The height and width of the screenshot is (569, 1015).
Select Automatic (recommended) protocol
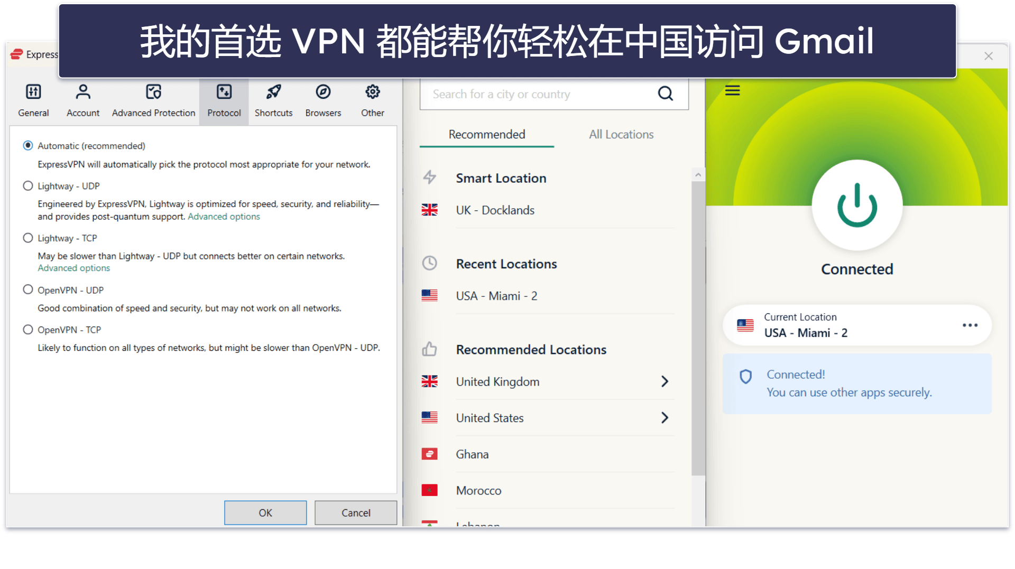(28, 145)
